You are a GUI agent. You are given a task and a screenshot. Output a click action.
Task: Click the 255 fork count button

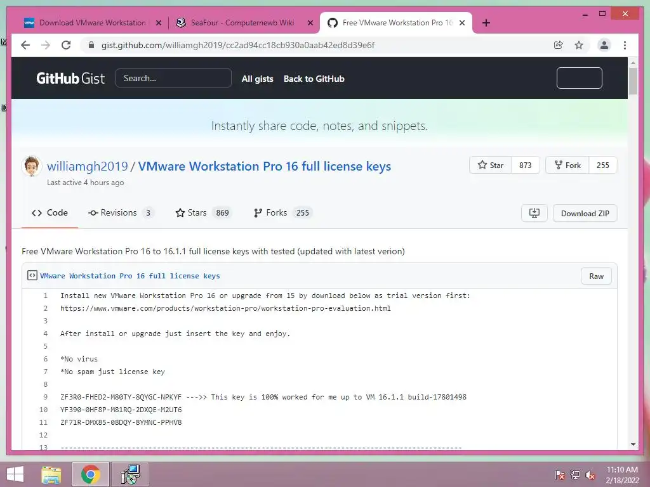click(603, 166)
